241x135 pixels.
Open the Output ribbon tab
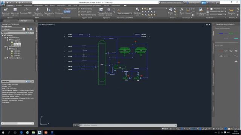coord(52,5)
